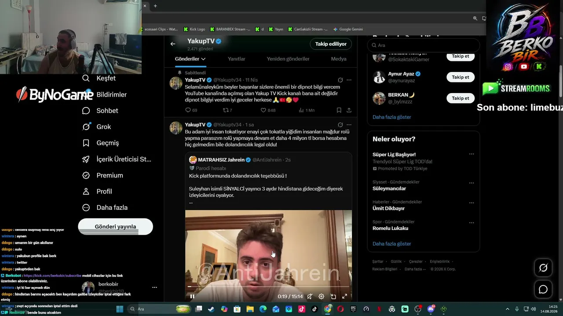Open a new browser tab
This screenshot has height=316, width=563.
(x=155, y=6)
